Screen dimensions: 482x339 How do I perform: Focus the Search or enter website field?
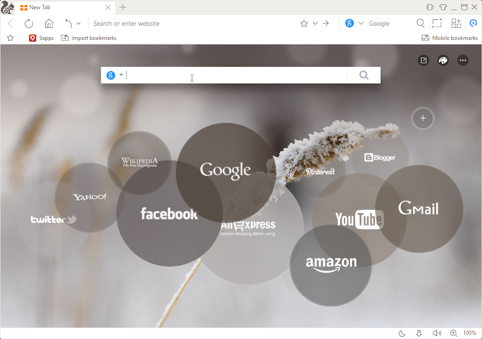[x=194, y=24]
